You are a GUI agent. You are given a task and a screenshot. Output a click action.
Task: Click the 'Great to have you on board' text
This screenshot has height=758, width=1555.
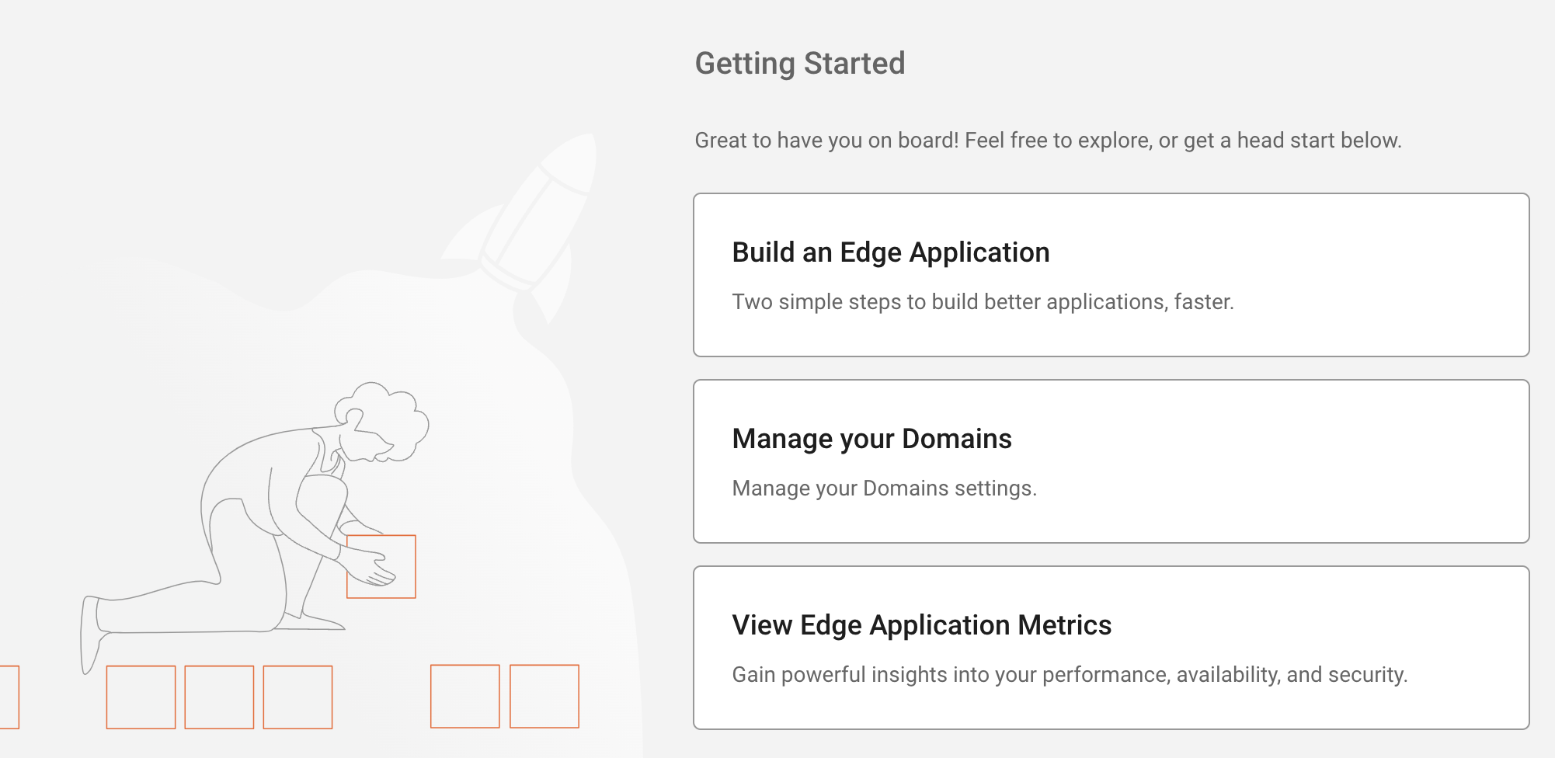1048,141
